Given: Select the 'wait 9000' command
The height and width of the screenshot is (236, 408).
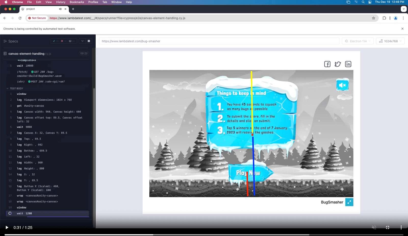Looking at the screenshot, I should [x=48, y=127].
